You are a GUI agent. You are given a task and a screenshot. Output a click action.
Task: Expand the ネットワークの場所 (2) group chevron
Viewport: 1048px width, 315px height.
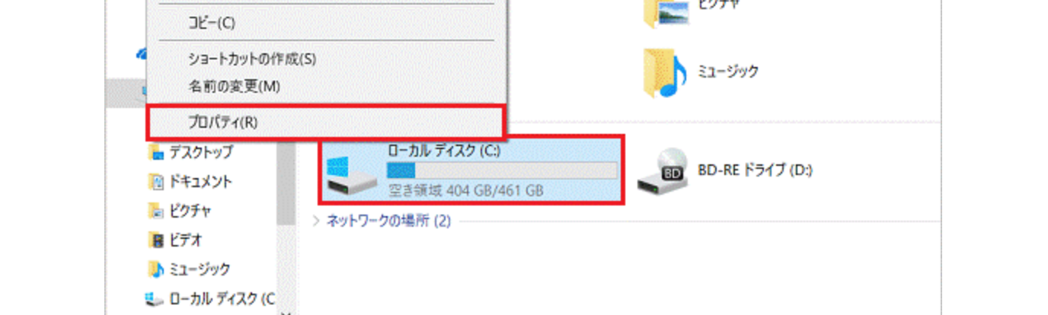click(x=318, y=221)
